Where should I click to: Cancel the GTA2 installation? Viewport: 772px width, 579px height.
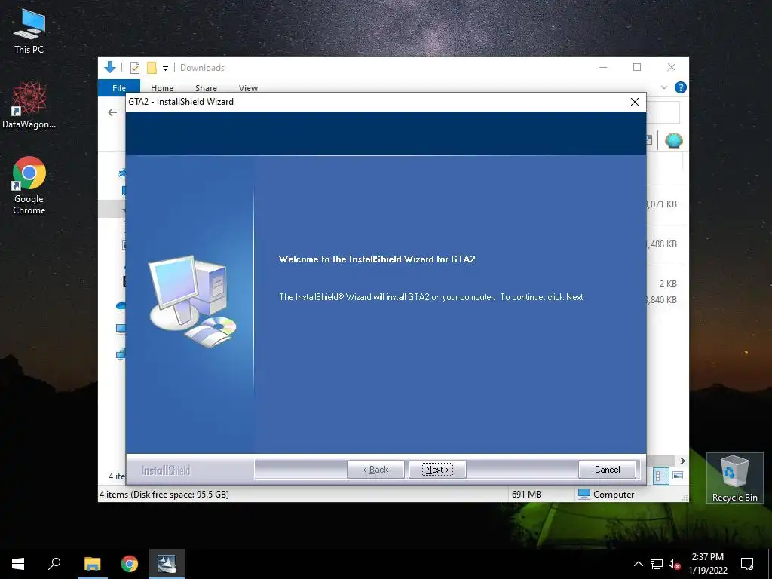(x=607, y=469)
